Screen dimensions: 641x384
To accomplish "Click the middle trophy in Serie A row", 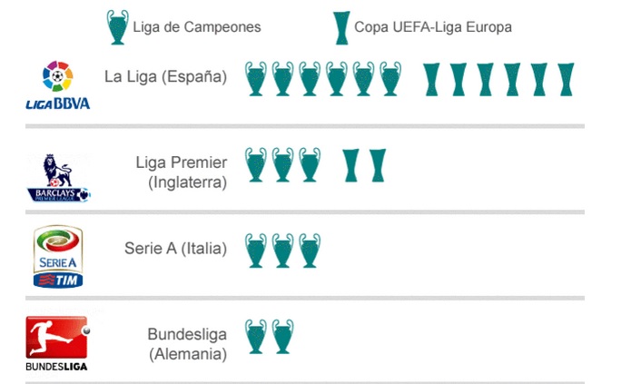I will tap(282, 250).
